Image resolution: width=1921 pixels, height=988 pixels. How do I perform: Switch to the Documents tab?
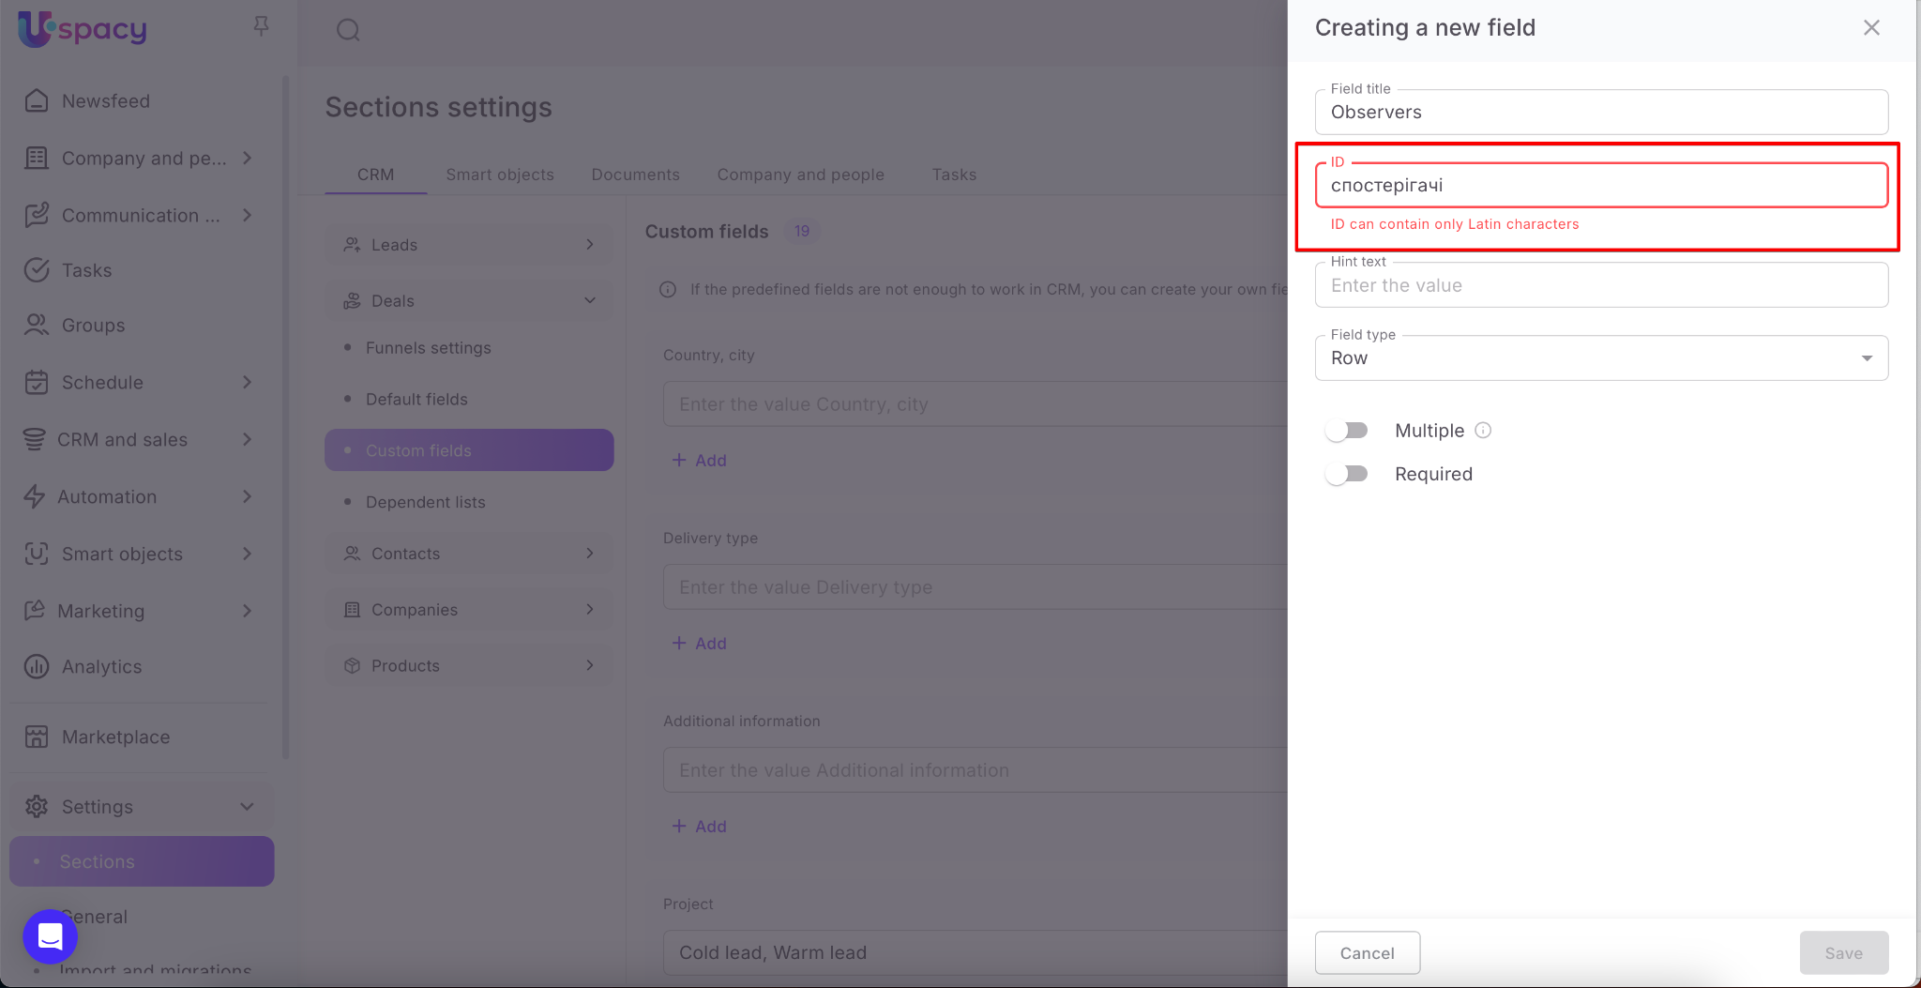tap(635, 175)
